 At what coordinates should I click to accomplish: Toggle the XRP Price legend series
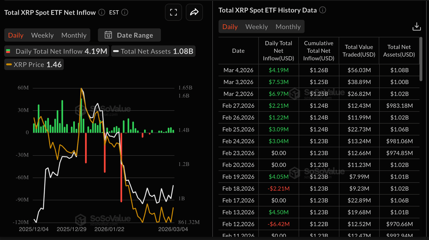34,64
